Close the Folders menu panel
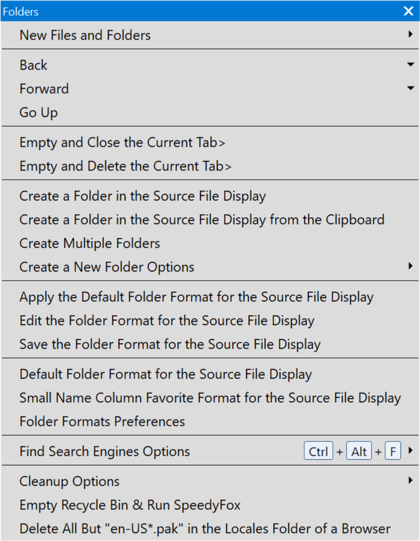 (x=408, y=11)
